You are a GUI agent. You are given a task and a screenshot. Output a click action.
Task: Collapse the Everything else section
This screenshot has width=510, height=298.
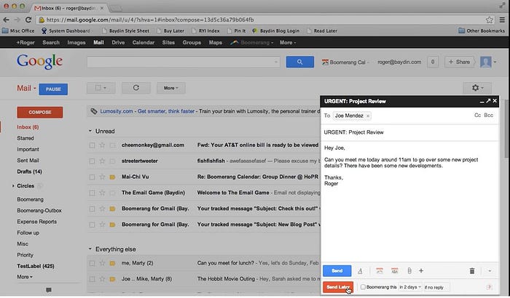click(90, 249)
